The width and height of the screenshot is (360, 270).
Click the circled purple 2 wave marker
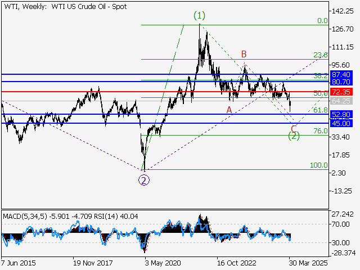point(145,181)
